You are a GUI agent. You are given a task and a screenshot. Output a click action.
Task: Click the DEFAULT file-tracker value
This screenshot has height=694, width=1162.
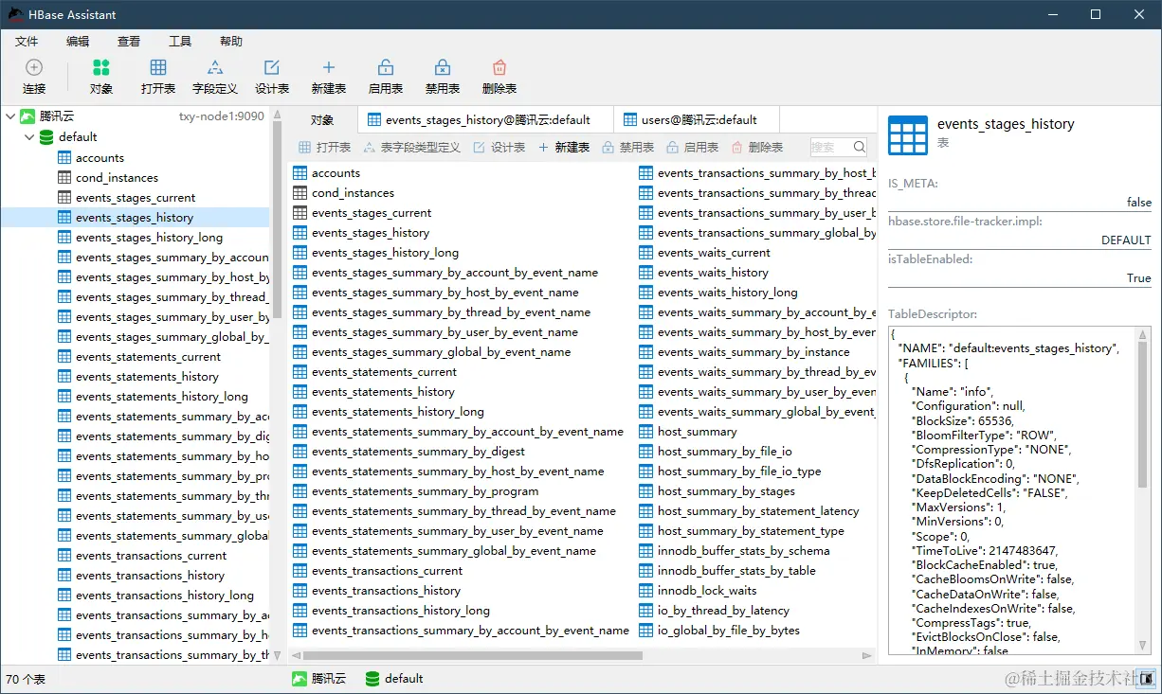[1126, 240]
